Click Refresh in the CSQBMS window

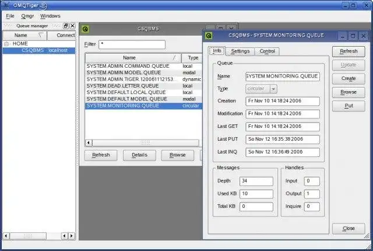(x=101, y=155)
